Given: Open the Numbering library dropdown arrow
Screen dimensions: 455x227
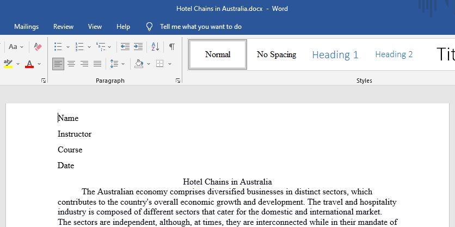Looking at the screenshot, I should [x=89, y=47].
